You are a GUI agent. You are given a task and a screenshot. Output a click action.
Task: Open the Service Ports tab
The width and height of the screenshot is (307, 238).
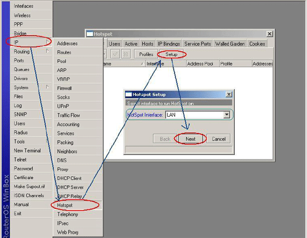(x=197, y=44)
